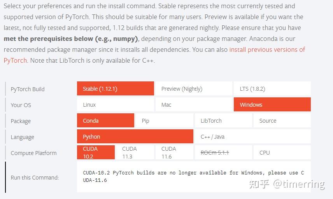333x199 pixels.
Task: Select Source package option
Action: (x=282, y=121)
